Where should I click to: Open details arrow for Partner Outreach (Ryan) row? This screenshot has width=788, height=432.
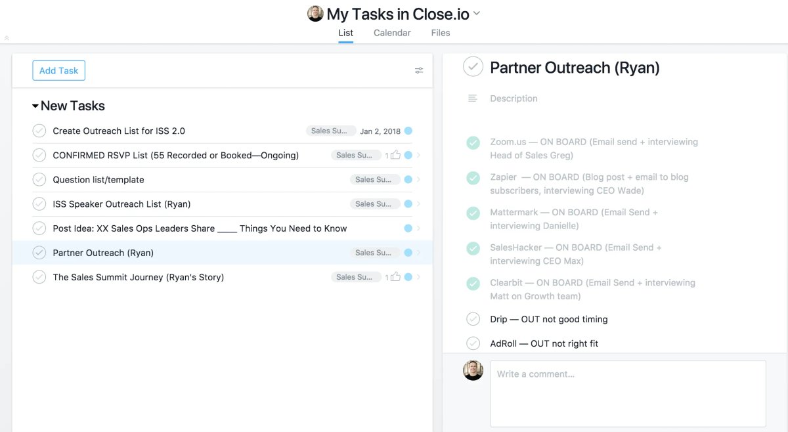tap(419, 253)
